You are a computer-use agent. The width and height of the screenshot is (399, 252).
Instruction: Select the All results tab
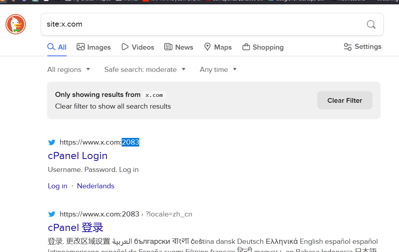click(x=57, y=47)
